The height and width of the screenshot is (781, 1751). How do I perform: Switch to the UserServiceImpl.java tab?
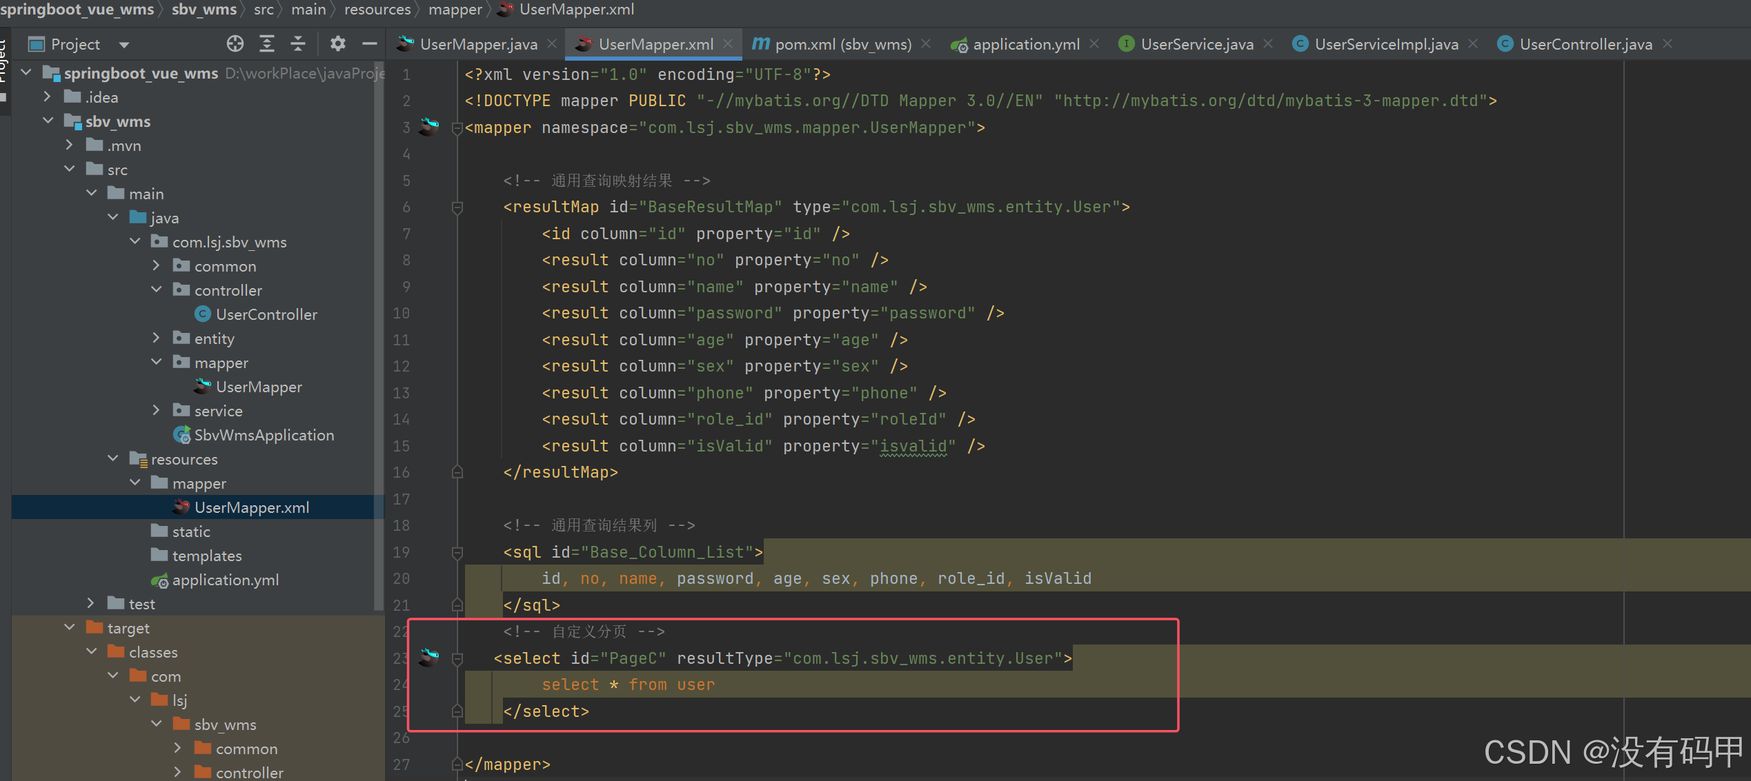pyautogui.click(x=1385, y=43)
